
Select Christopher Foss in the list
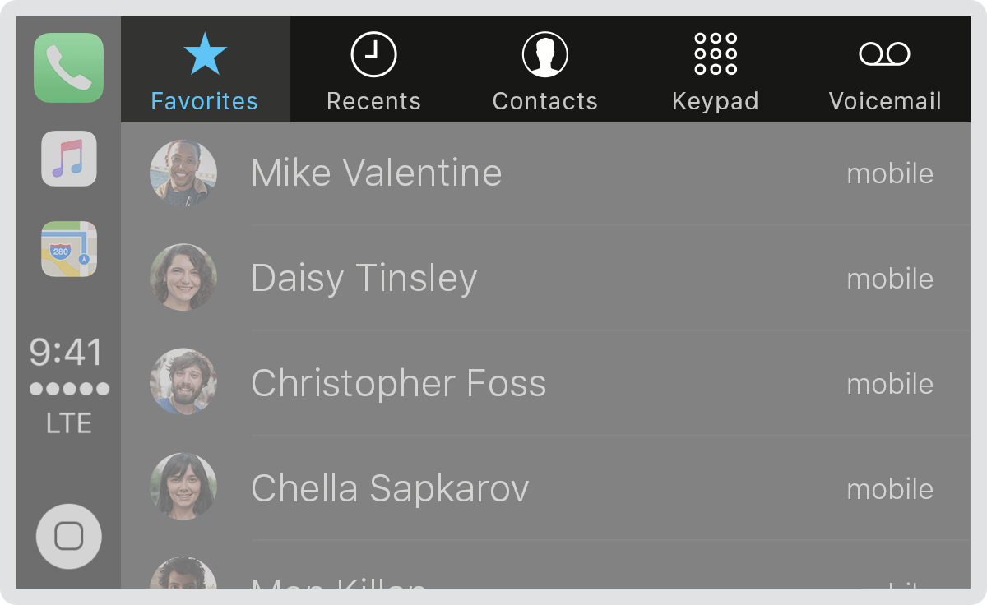545,383
